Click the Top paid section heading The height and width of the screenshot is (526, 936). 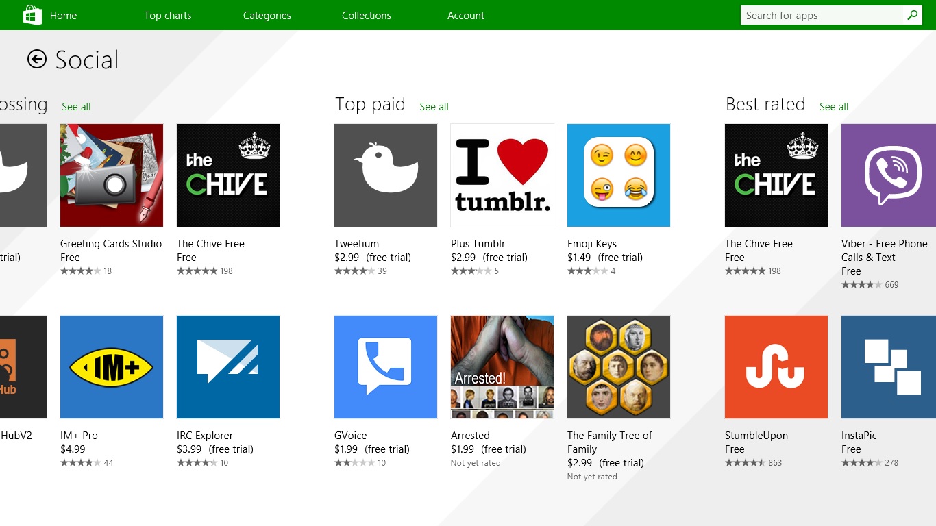tap(370, 104)
